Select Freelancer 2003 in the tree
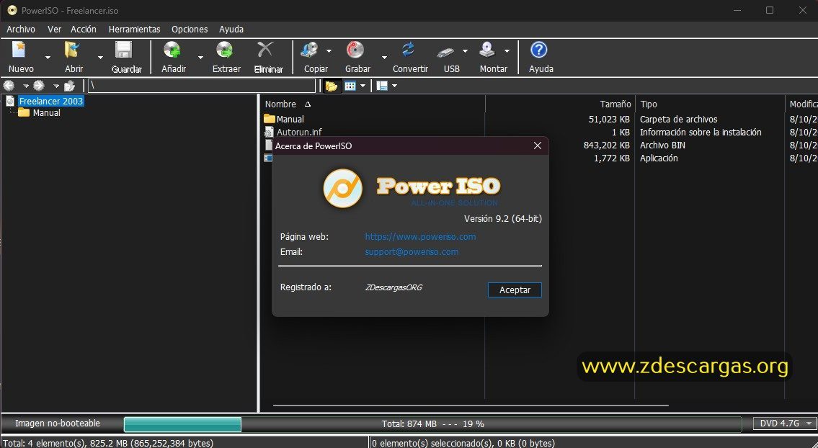This screenshot has height=448, width=818. pos(51,101)
